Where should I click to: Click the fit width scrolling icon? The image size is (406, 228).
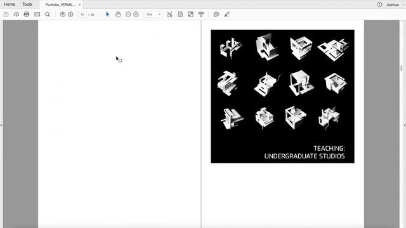[x=169, y=15]
